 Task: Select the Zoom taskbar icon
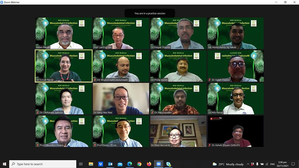tap(159, 164)
